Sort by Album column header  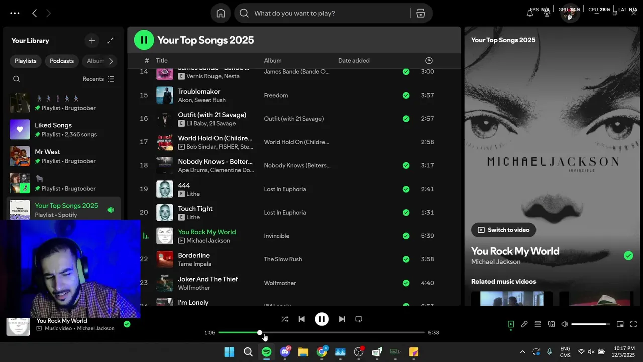pyautogui.click(x=273, y=61)
